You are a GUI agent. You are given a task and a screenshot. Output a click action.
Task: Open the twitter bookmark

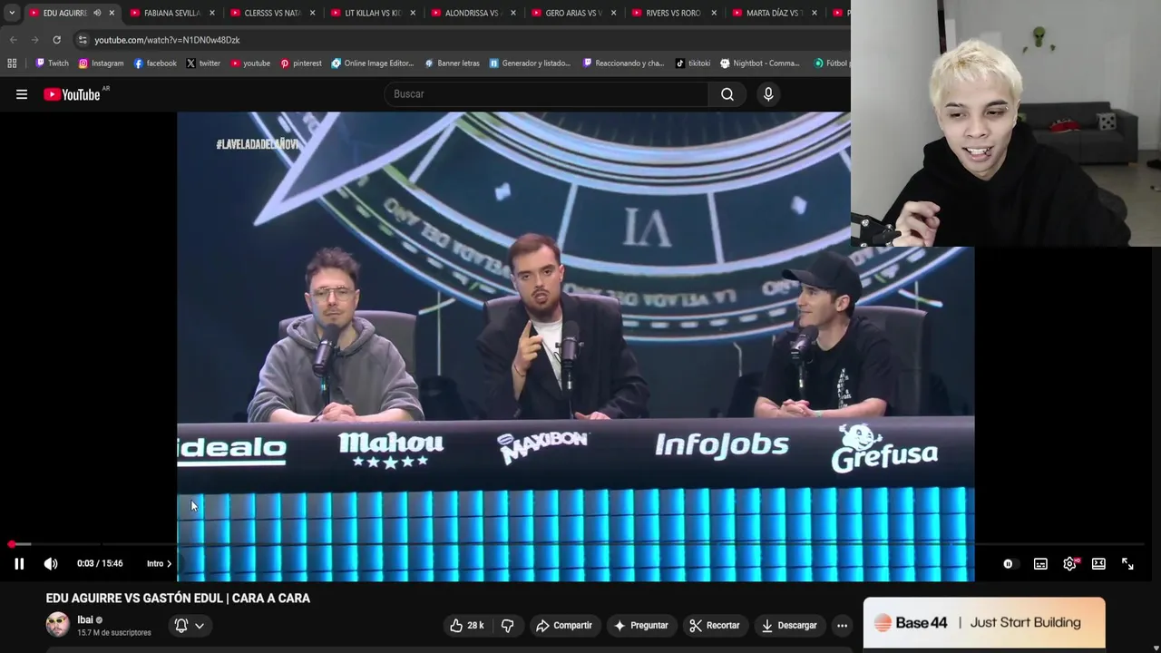tap(203, 63)
